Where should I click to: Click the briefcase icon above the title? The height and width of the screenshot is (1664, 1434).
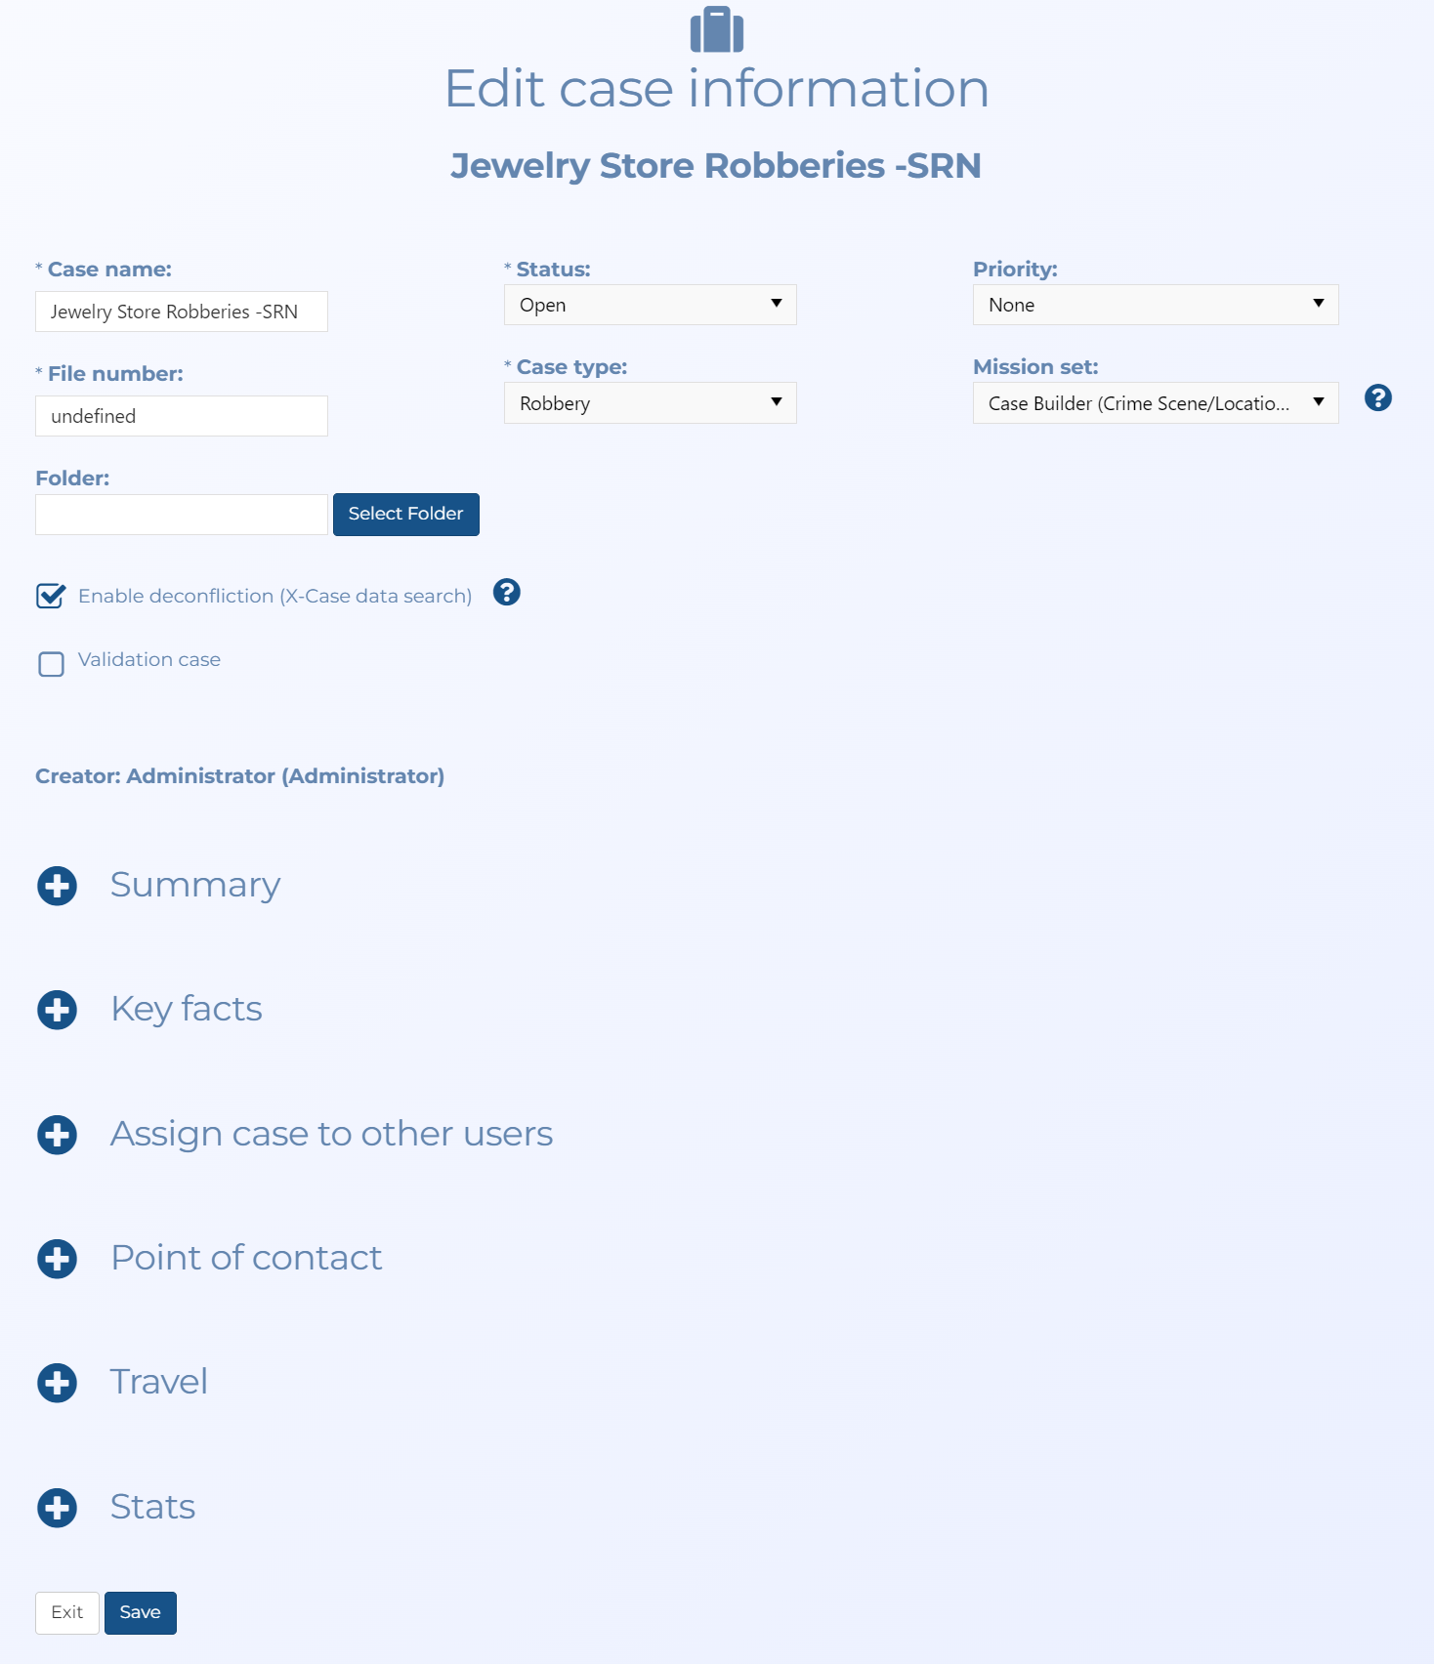[x=716, y=30]
